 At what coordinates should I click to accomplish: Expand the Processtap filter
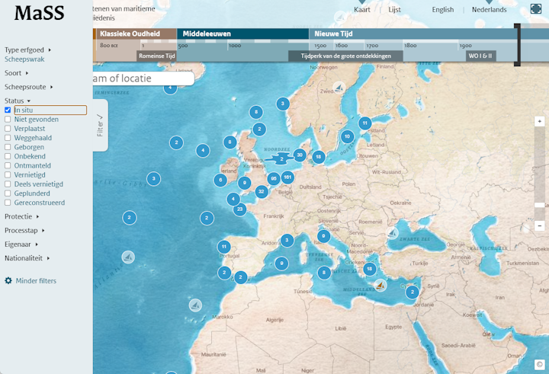click(24, 230)
